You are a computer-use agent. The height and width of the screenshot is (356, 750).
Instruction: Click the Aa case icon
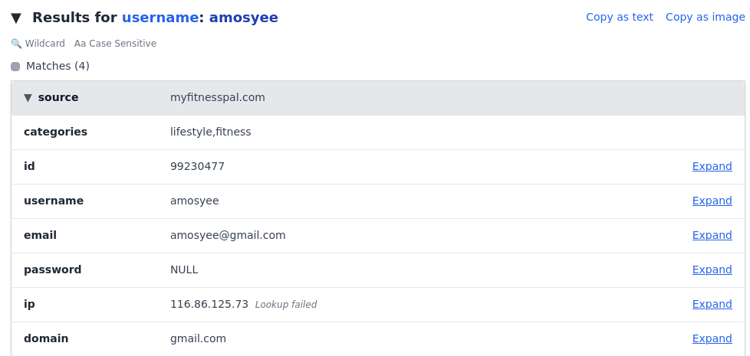click(80, 44)
